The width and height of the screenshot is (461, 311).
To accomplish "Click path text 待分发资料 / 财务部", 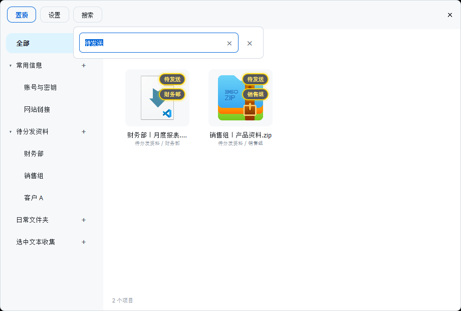I will coord(157,143).
